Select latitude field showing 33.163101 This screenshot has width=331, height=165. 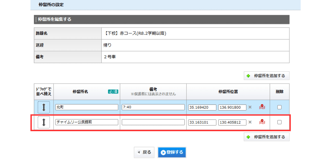coord(202,122)
